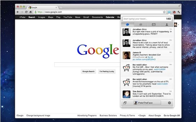Select the timeline speech bubble tab

click(x=128, y=25)
